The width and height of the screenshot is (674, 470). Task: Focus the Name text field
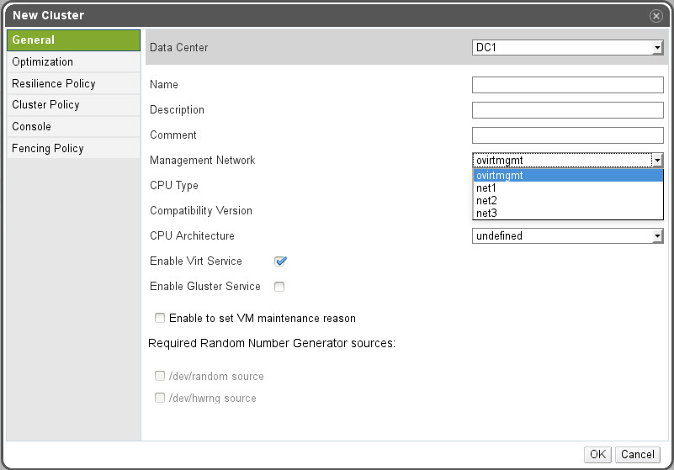pos(568,85)
